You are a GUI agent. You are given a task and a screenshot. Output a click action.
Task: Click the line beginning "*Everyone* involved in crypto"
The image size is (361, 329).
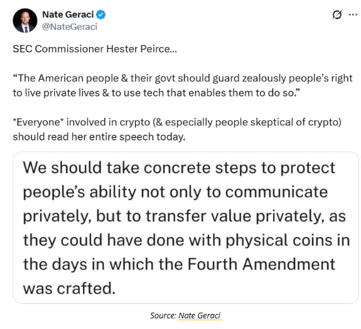point(177,122)
